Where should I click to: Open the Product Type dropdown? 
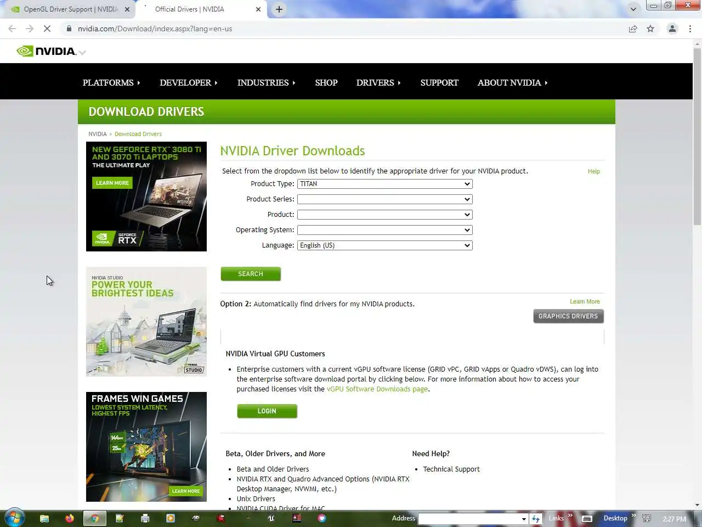[x=384, y=184]
